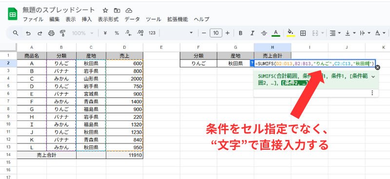Increase font size with plus button
The height and width of the screenshot is (179, 390).
point(227,33)
